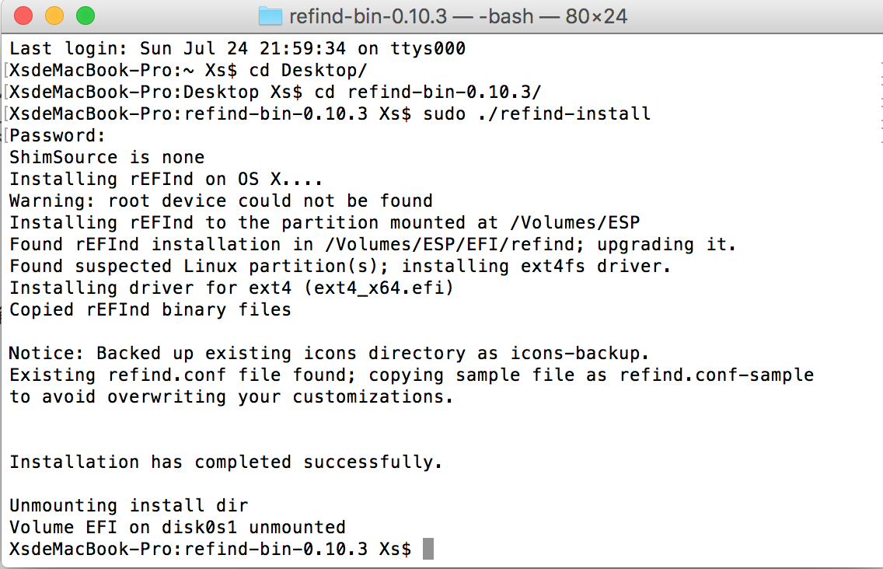The width and height of the screenshot is (883, 569).
Task: Close the Terminal window with red button
Action: [23, 16]
